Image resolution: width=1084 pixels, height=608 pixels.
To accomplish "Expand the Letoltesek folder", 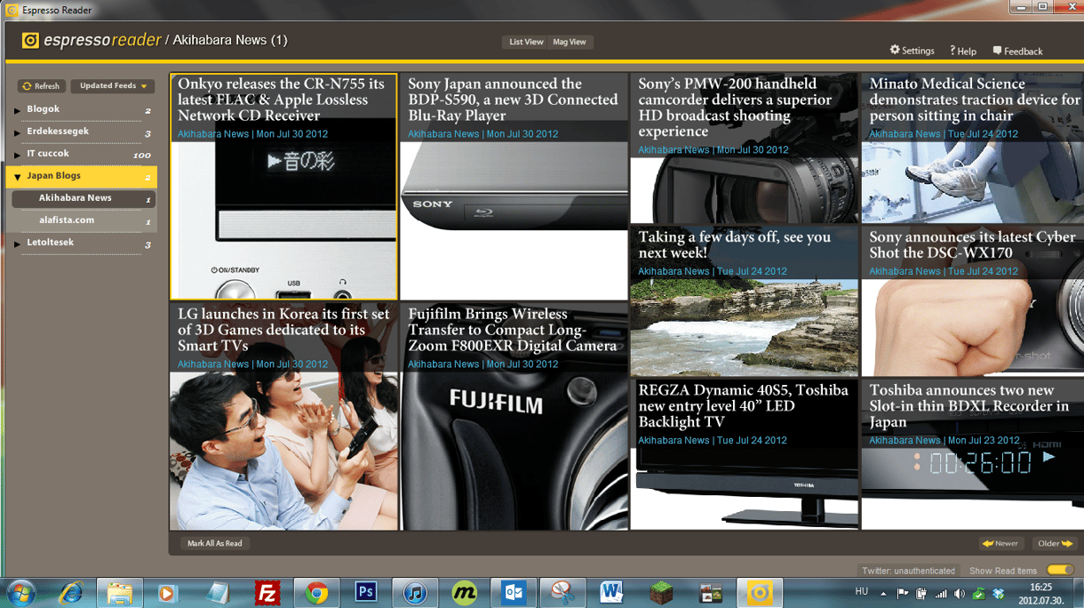I will [x=17, y=244].
